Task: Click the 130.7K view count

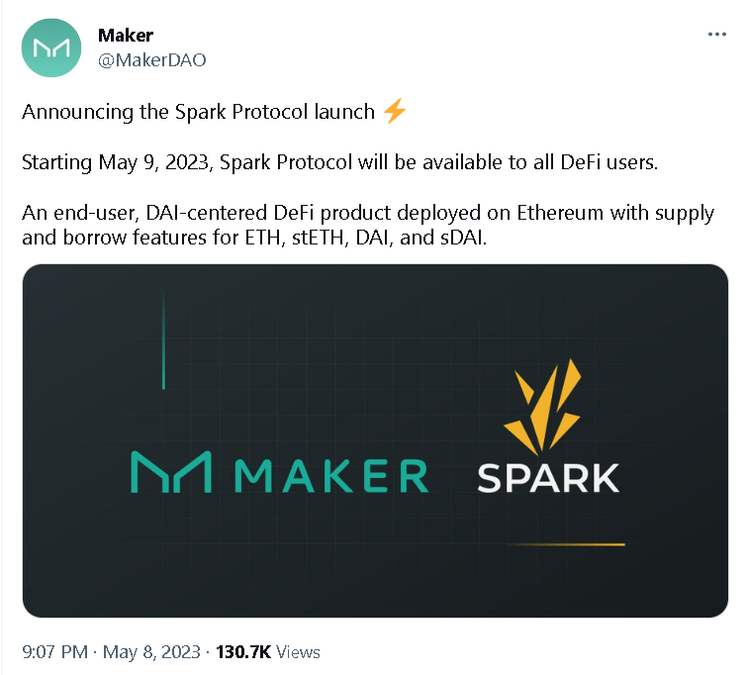Action: [243, 651]
